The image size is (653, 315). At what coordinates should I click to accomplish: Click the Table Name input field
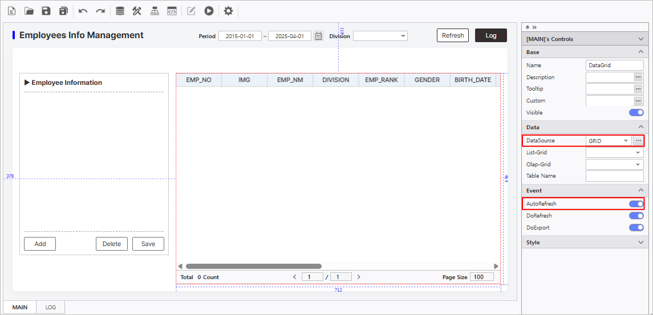[x=615, y=176]
